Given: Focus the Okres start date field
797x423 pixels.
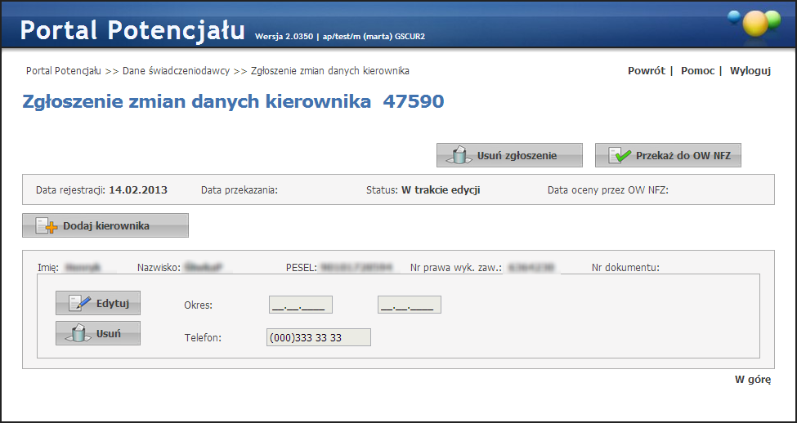Looking at the screenshot, I should [x=300, y=305].
